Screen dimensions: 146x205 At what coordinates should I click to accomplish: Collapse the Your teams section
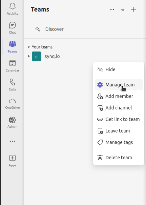coord(29,47)
